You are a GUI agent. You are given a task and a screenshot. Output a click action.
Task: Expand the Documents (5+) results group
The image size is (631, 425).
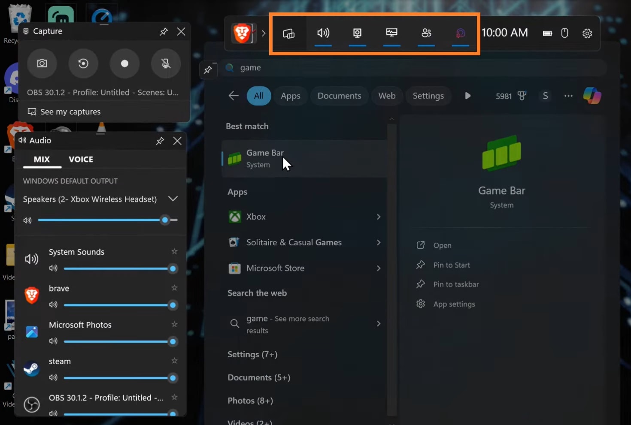pos(259,378)
